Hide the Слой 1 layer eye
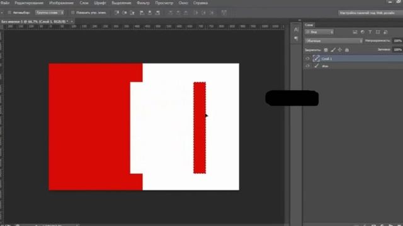403x226 pixels. 307,58
